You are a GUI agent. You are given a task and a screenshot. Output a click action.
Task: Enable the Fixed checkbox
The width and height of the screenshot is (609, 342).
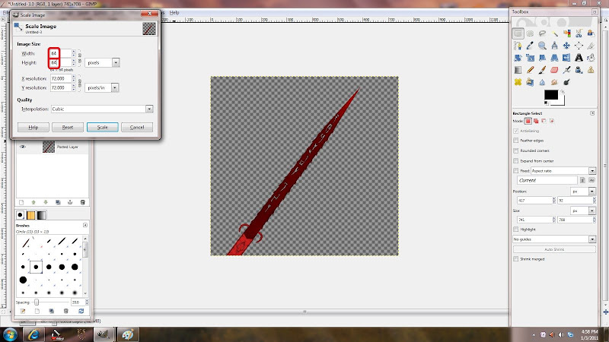516,170
